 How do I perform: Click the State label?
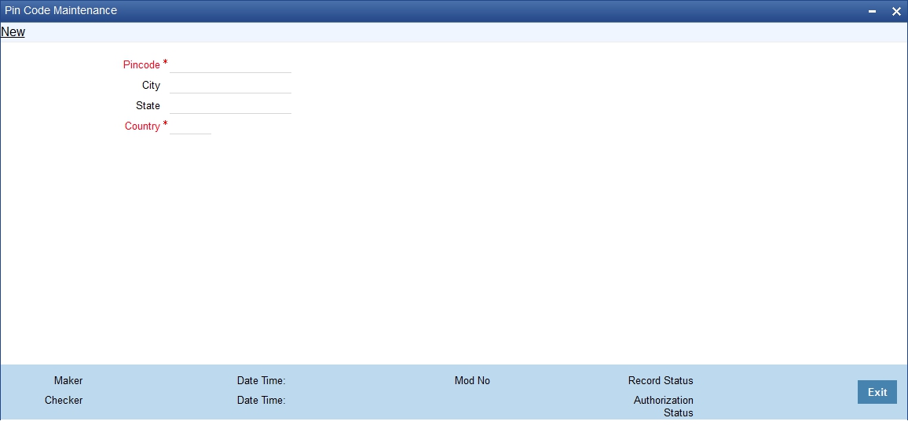(x=148, y=105)
